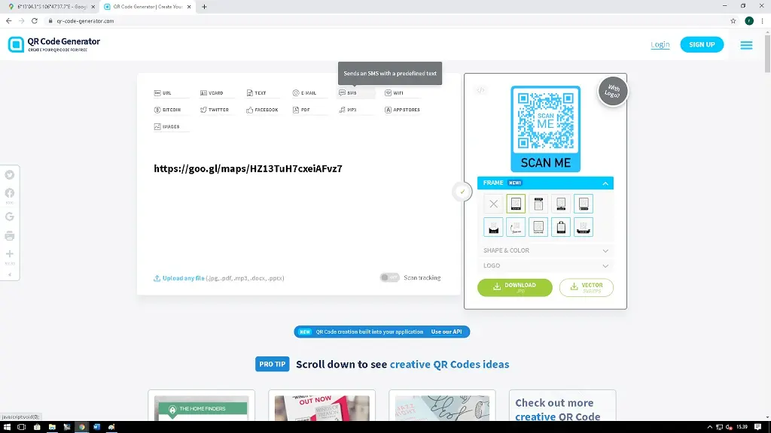Open the hamburger menu
The image size is (771, 433).
coord(746,45)
